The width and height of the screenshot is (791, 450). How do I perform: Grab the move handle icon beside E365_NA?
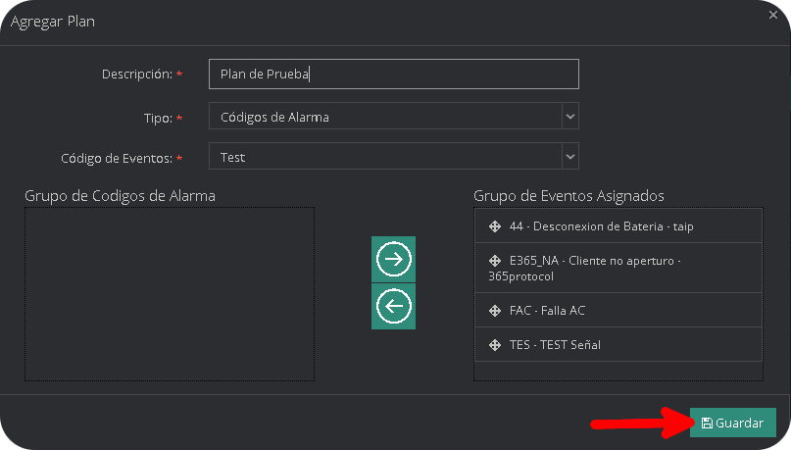coord(494,262)
